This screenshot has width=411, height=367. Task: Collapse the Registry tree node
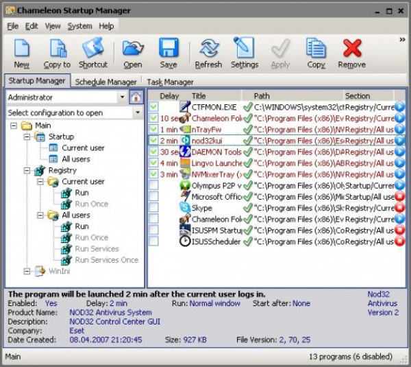click(x=27, y=170)
